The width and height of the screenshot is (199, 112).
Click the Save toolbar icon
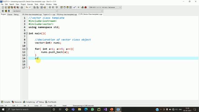[x=9, y=7]
